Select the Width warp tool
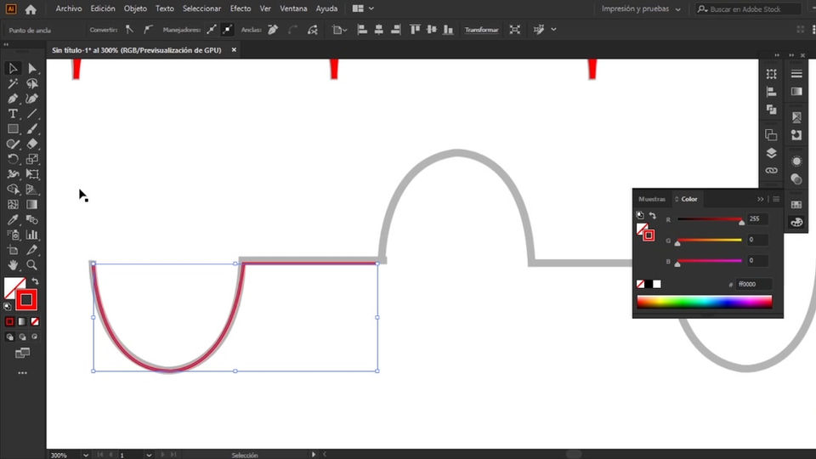Image resolution: width=816 pixels, height=459 pixels. click(13, 173)
